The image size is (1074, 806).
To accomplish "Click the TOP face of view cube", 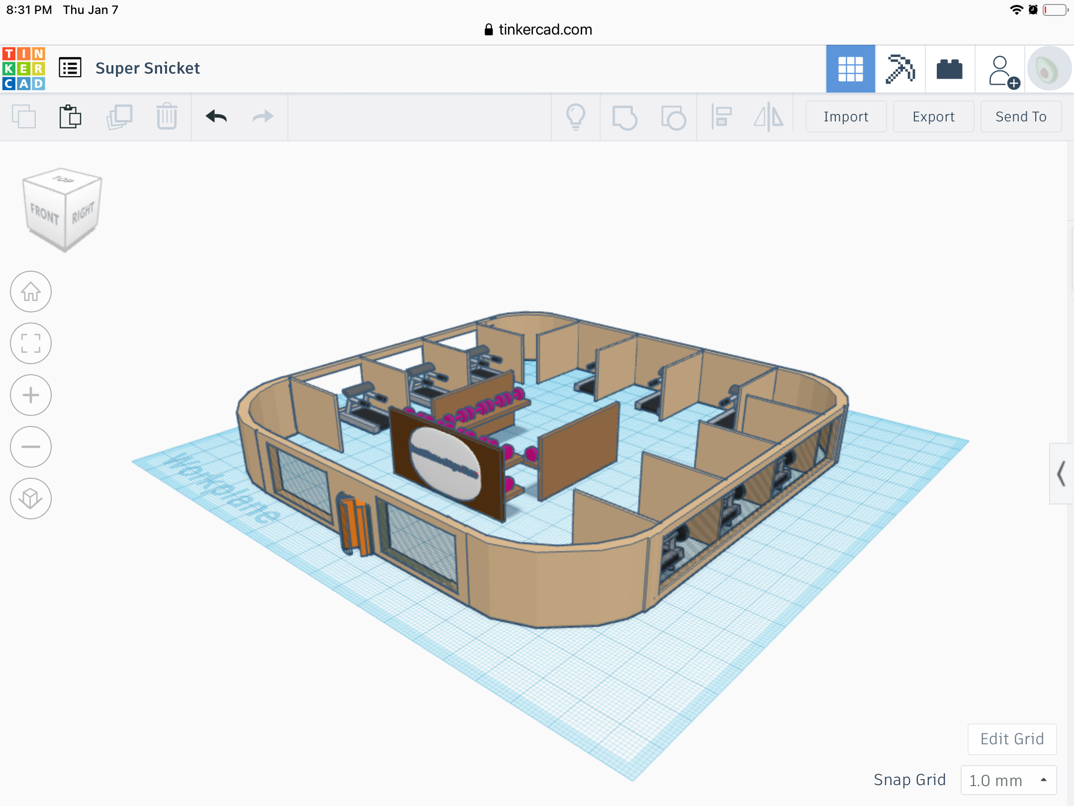I will tap(63, 180).
